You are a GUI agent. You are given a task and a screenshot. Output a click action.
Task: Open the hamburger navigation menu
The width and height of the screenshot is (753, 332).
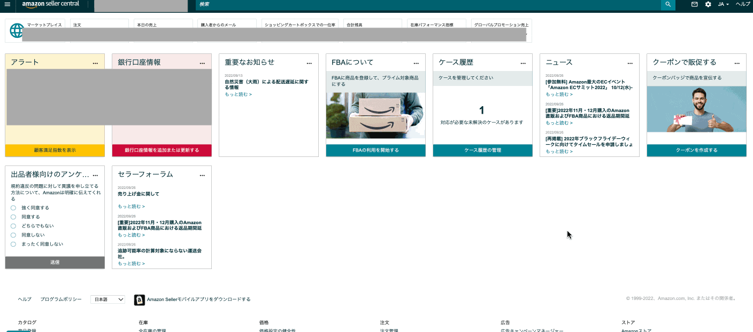point(7,5)
